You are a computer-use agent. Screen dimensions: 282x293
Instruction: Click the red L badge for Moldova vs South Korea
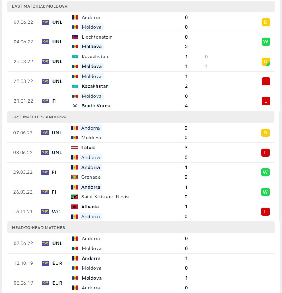pyautogui.click(x=266, y=101)
